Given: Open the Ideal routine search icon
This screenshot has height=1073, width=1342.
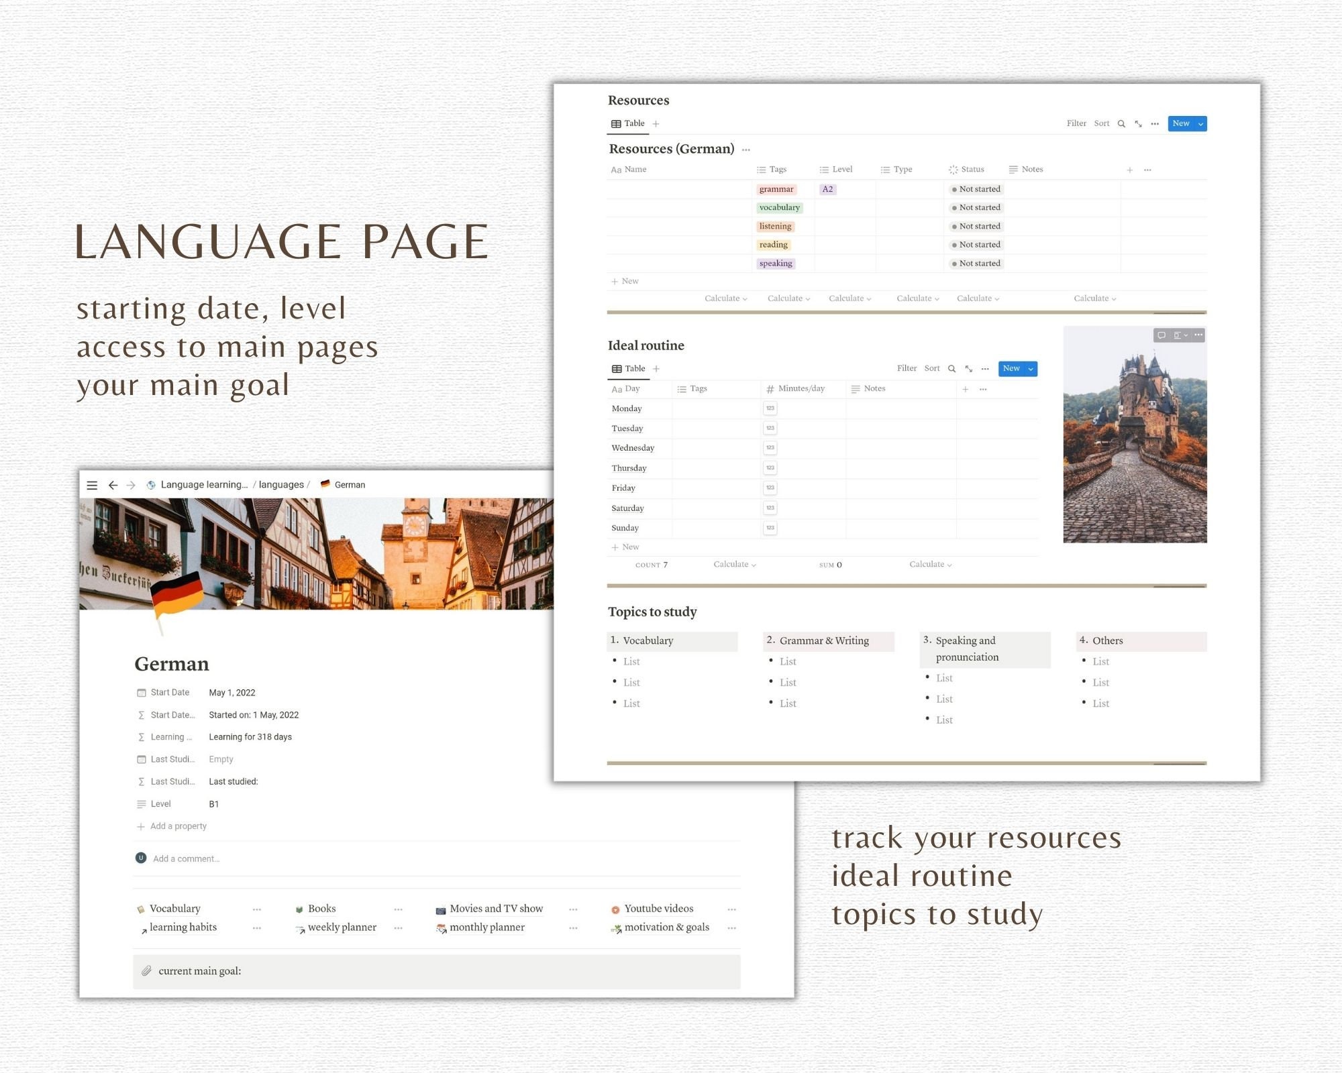Looking at the screenshot, I should click(952, 368).
